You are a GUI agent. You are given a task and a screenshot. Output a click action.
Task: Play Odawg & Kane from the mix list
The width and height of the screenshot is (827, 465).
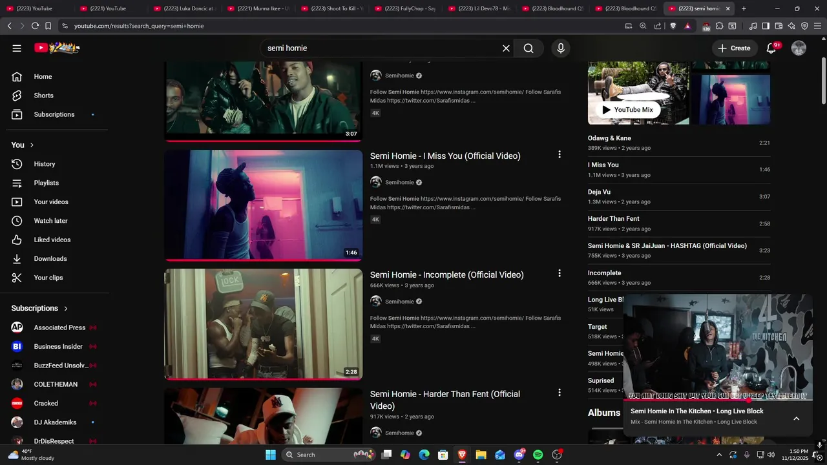click(679, 143)
